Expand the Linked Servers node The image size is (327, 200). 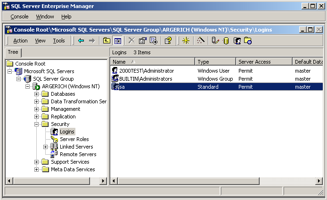(45, 147)
